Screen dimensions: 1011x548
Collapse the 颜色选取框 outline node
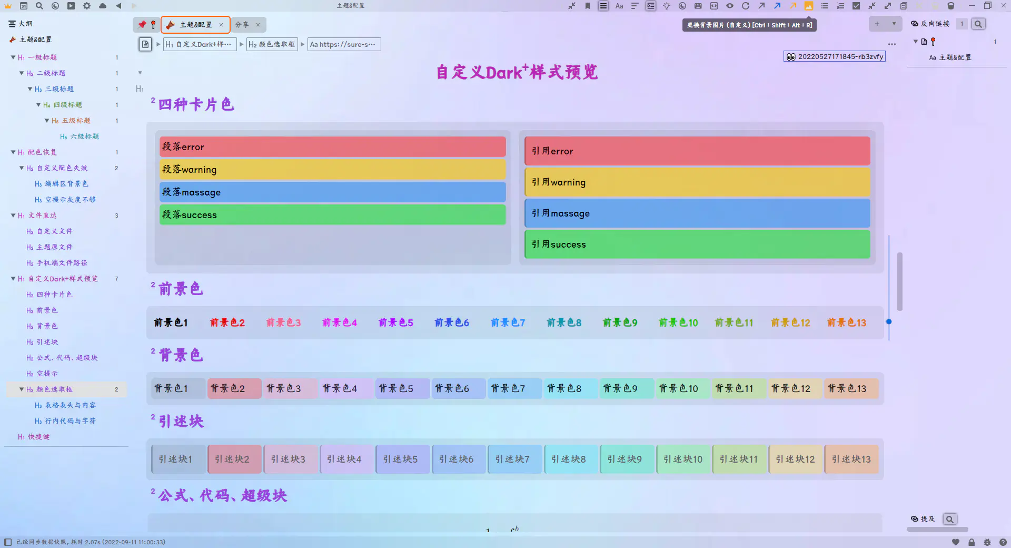coord(22,389)
